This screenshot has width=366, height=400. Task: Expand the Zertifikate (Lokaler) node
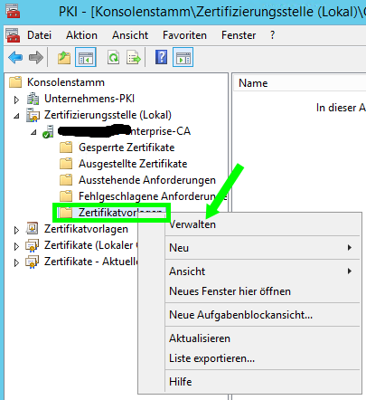pyautogui.click(x=16, y=246)
